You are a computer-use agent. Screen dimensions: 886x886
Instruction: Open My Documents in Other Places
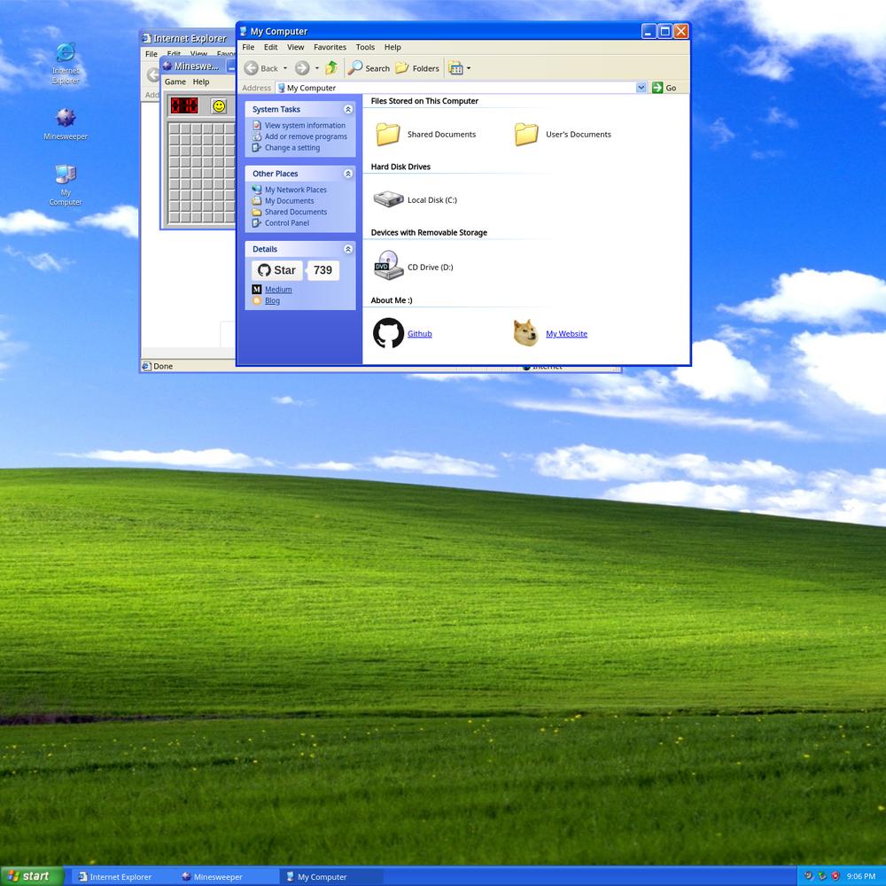[290, 201]
